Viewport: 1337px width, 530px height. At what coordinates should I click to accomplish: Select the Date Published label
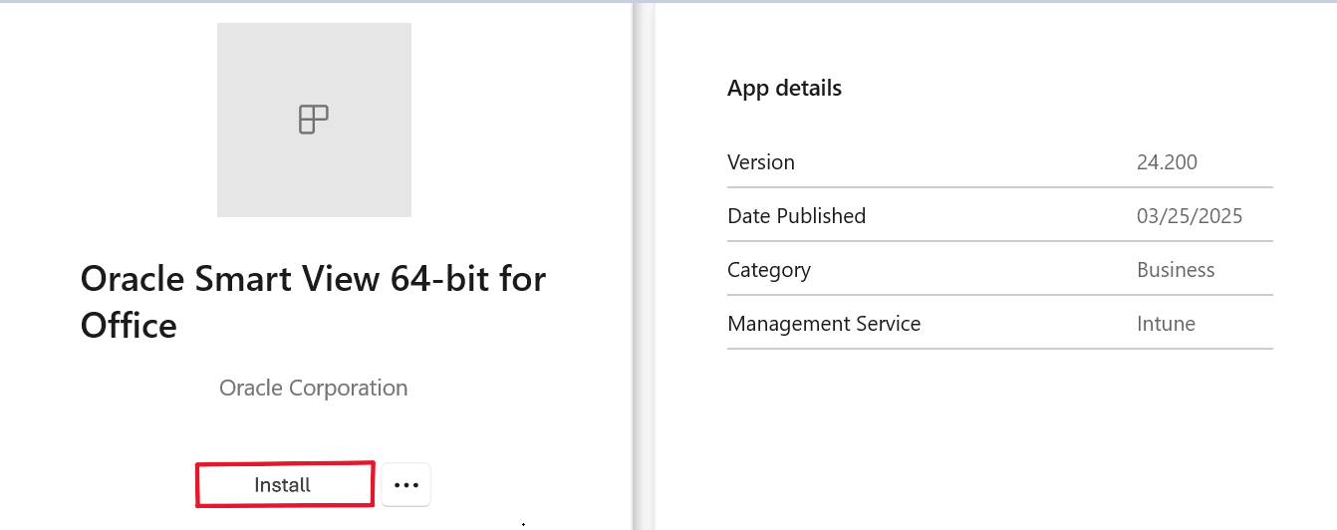[x=796, y=215]
